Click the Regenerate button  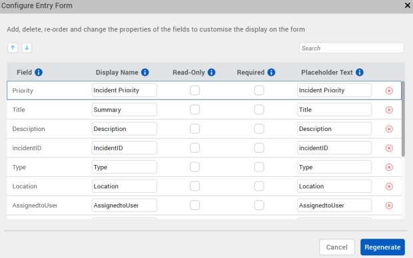pyautogui.click(x=382, y=247)
